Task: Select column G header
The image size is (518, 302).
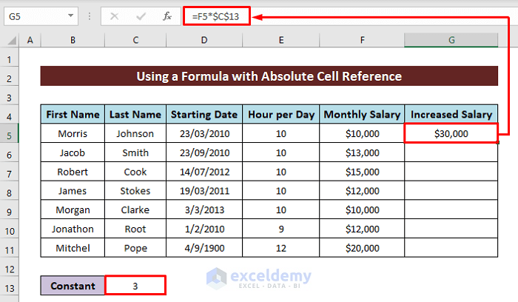Action: (451, 40)
